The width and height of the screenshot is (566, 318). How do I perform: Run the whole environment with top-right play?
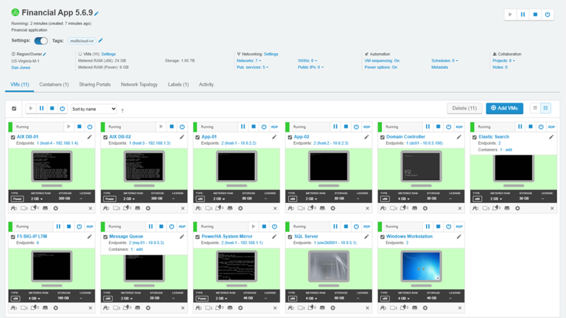click(510, 14)
